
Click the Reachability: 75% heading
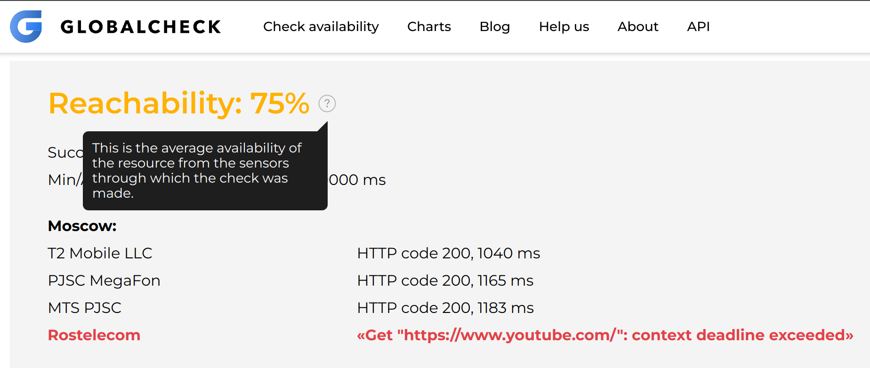click(x=179, y=104)
